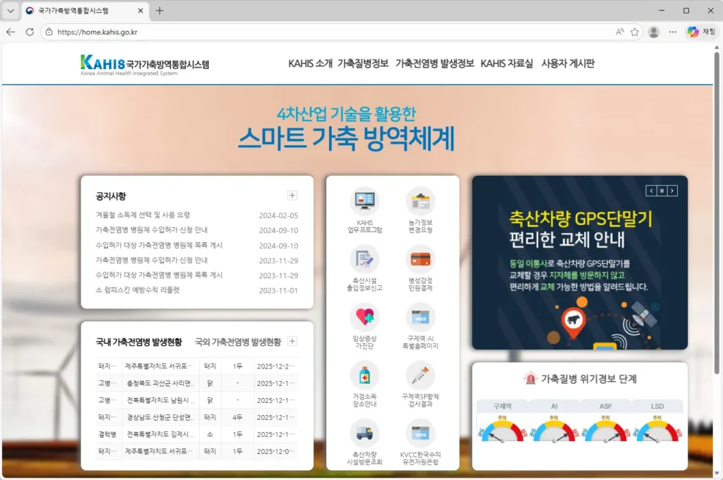Open the browser settings menu
723x480 pixels.
tap(672, 32)
